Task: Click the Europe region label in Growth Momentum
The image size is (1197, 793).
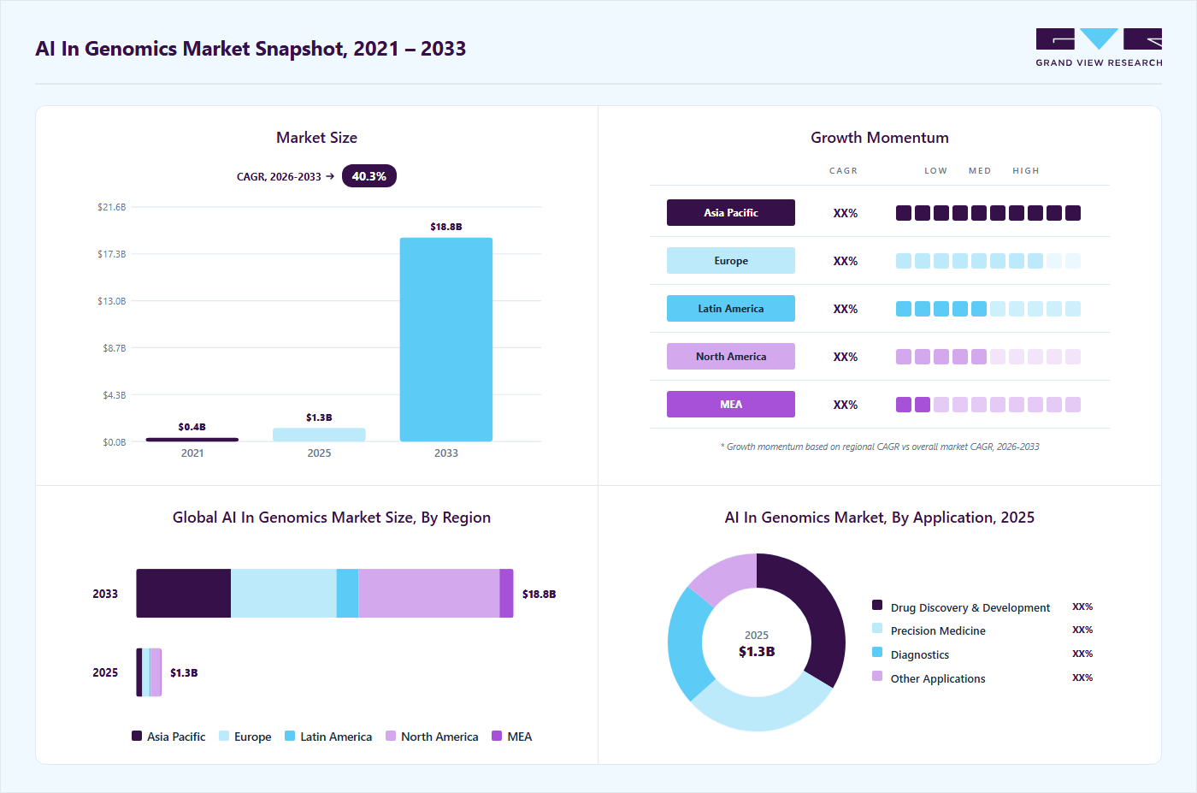Action: click(731, 261)
